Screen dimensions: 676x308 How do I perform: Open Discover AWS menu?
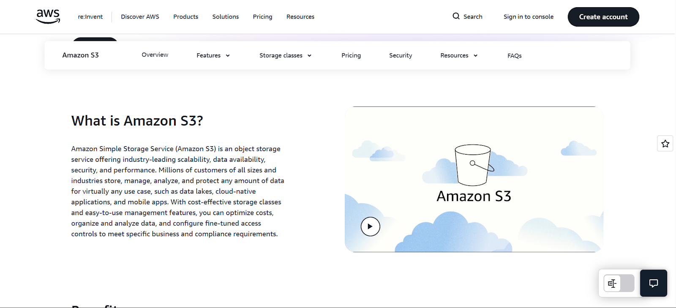click(x=140, y=17)
